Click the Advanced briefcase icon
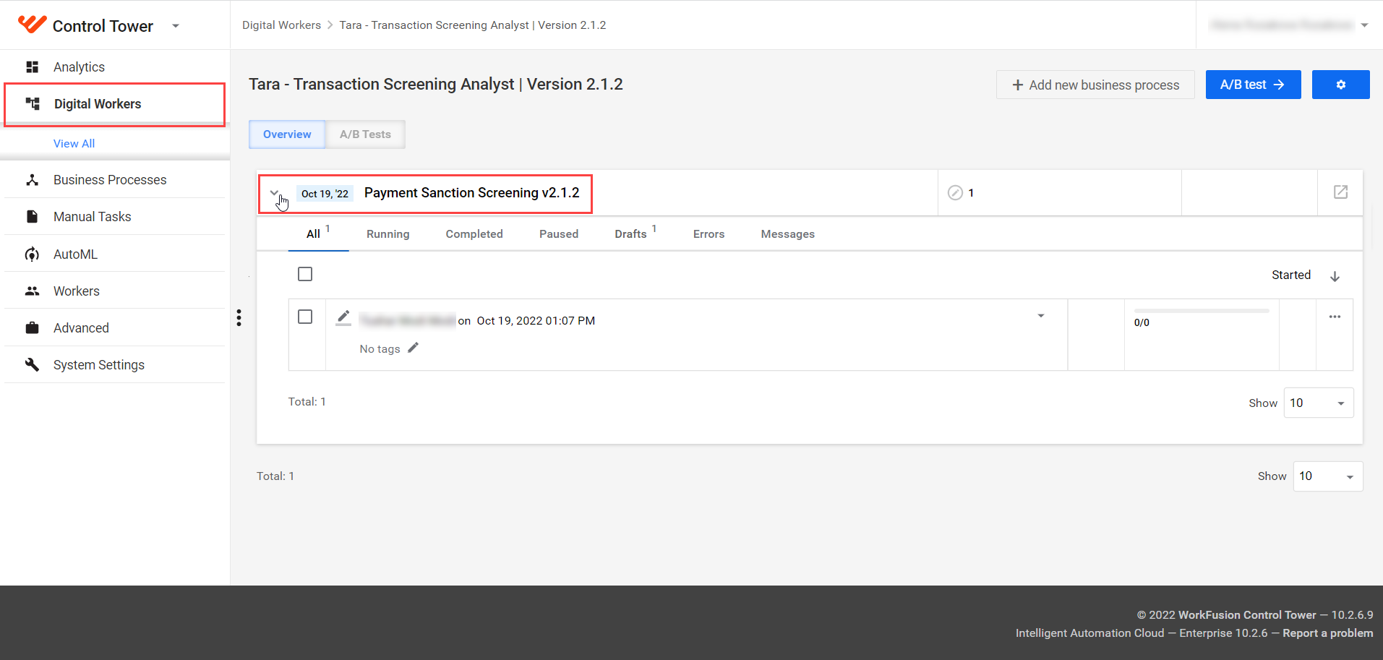Screen dimensions: 1383x660 pos(32,328)
